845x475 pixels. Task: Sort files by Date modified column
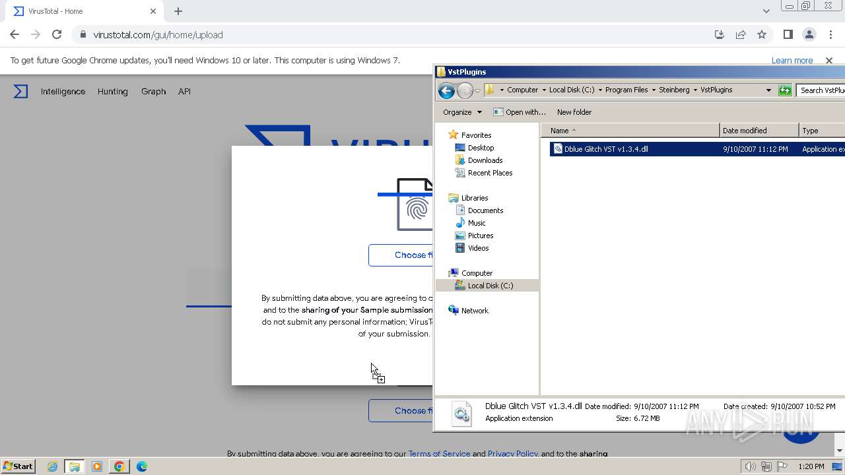click(x=759, y=131)
